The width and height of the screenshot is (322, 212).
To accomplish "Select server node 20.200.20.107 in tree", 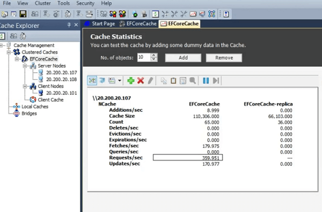I will (x=61, y=72).
